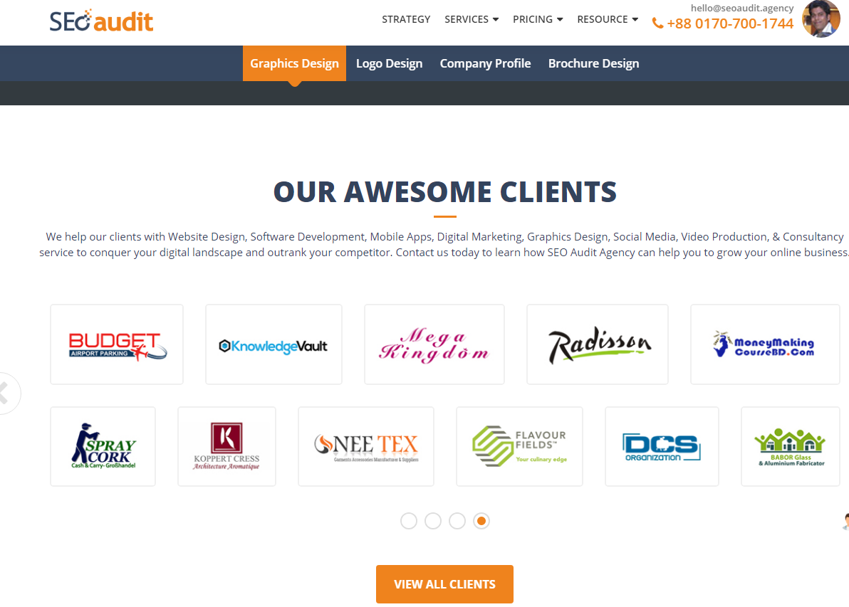
Task: Select the first carousel pagination dot
Action: (409, 521)
